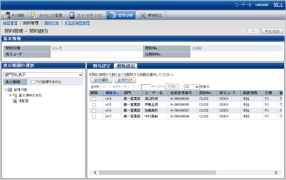Switch to the 解除設定 tab

coord(126,66)
